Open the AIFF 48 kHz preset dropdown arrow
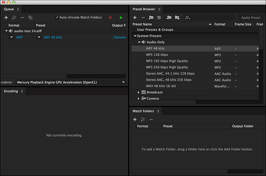Image resolution: width=266 pixels, height=176 pixels. coord(39,37)
